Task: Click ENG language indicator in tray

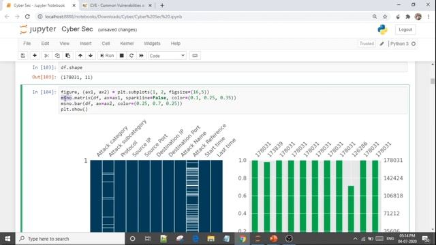Action: (x=390, y=239)
